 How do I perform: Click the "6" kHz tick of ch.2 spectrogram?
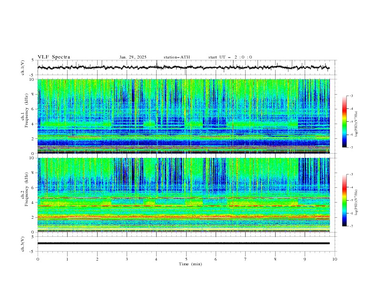(x=34, y=188)
